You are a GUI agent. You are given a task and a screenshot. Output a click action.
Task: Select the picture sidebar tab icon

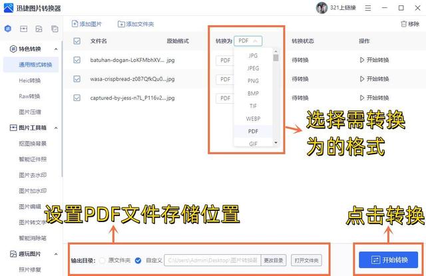tap(39, 29)
